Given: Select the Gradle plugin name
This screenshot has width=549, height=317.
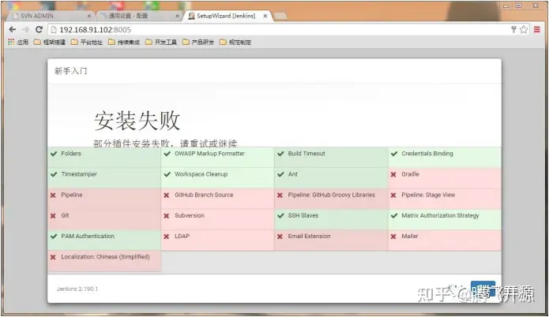Looking at the screenshot, I should click(x=410, y=174).
